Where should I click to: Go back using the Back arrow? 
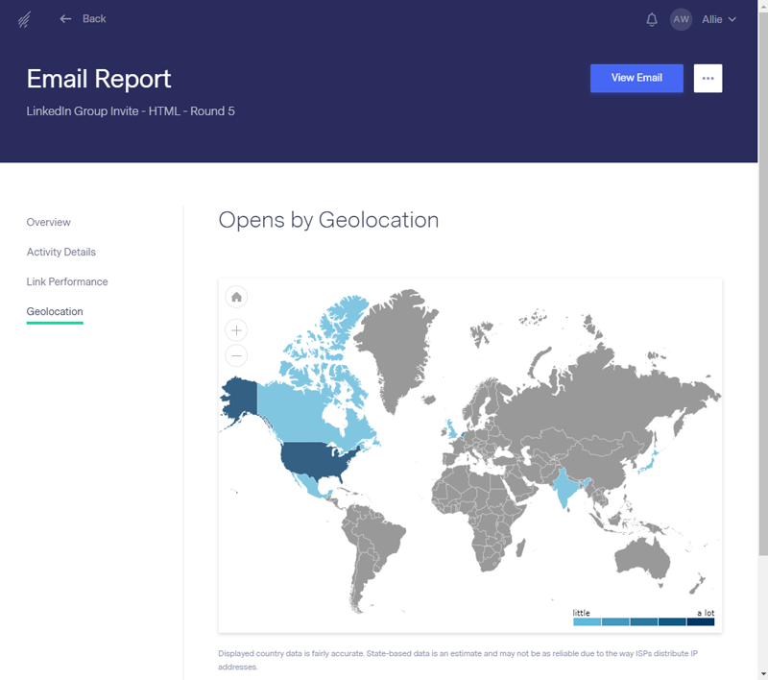66,19
